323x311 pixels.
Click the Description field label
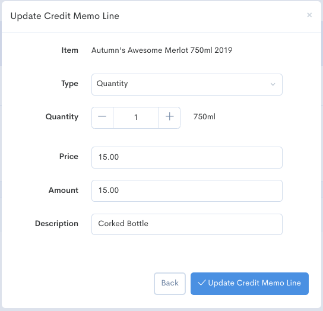tap(56, 224)
